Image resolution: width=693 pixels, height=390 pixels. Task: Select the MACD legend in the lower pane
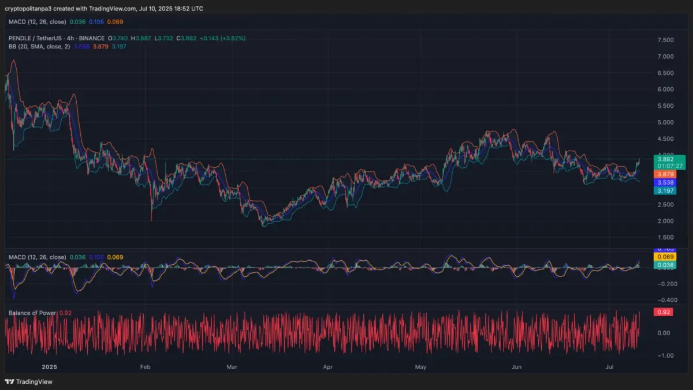click(37, 257)
